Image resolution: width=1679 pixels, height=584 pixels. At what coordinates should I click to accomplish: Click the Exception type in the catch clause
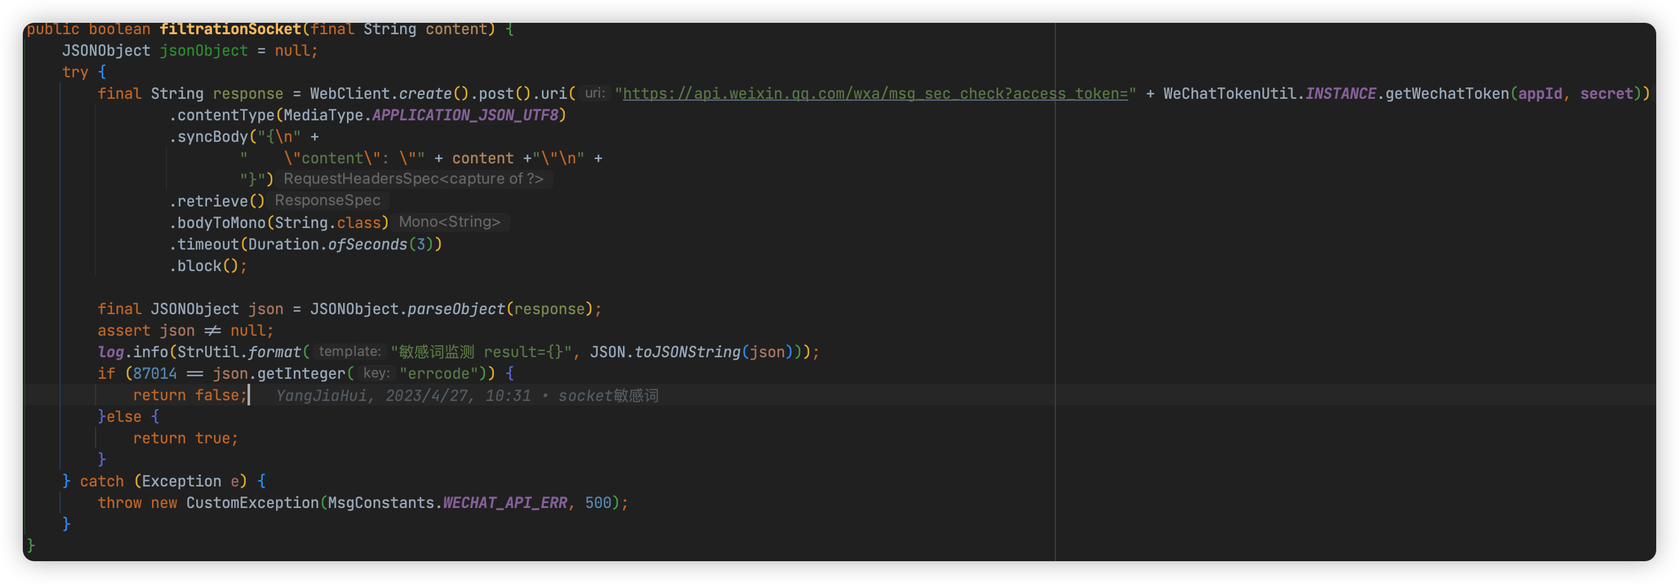(x=181, y=481)
